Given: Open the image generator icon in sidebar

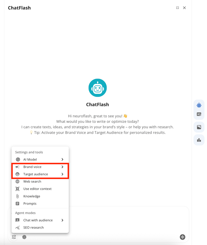Looking at the screenshot, I should [199, 127].
